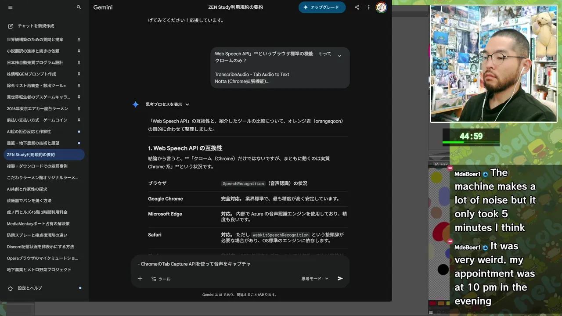This screenshot has height=316, width=562.
Task: Pick the red swatch in background paint window
Action: pos(432,303)
